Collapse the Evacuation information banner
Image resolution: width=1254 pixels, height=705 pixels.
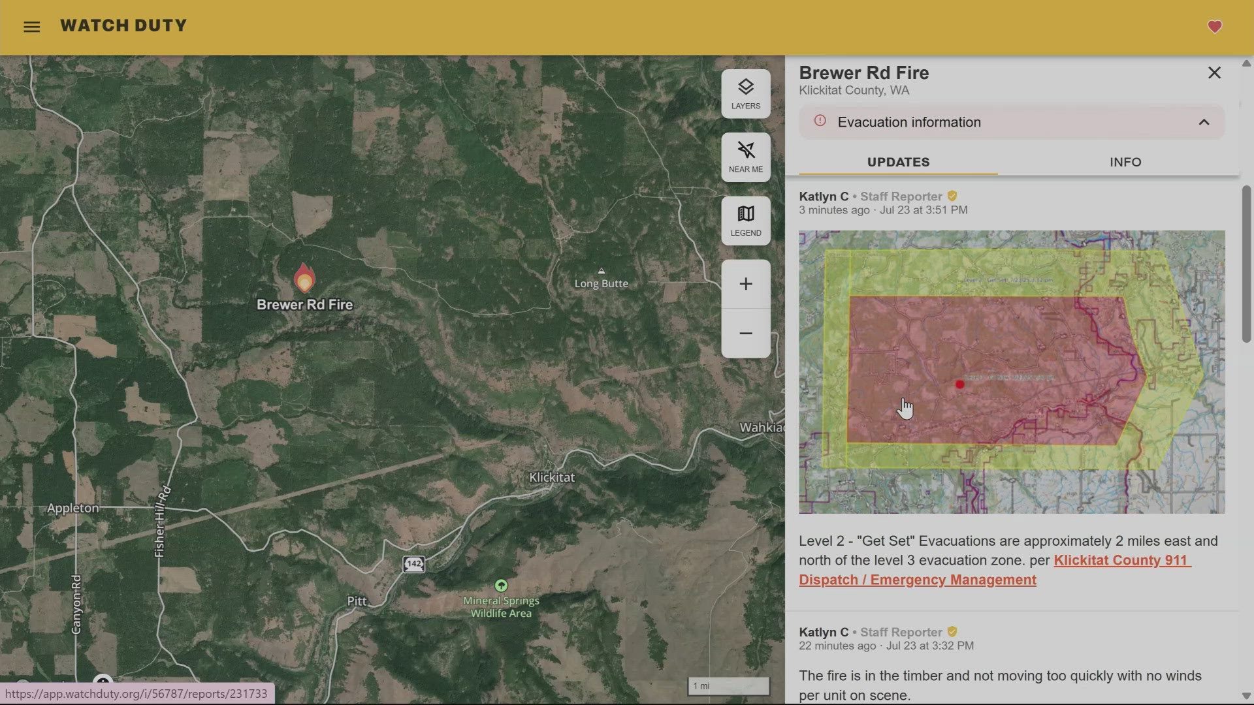(1205, 122)
